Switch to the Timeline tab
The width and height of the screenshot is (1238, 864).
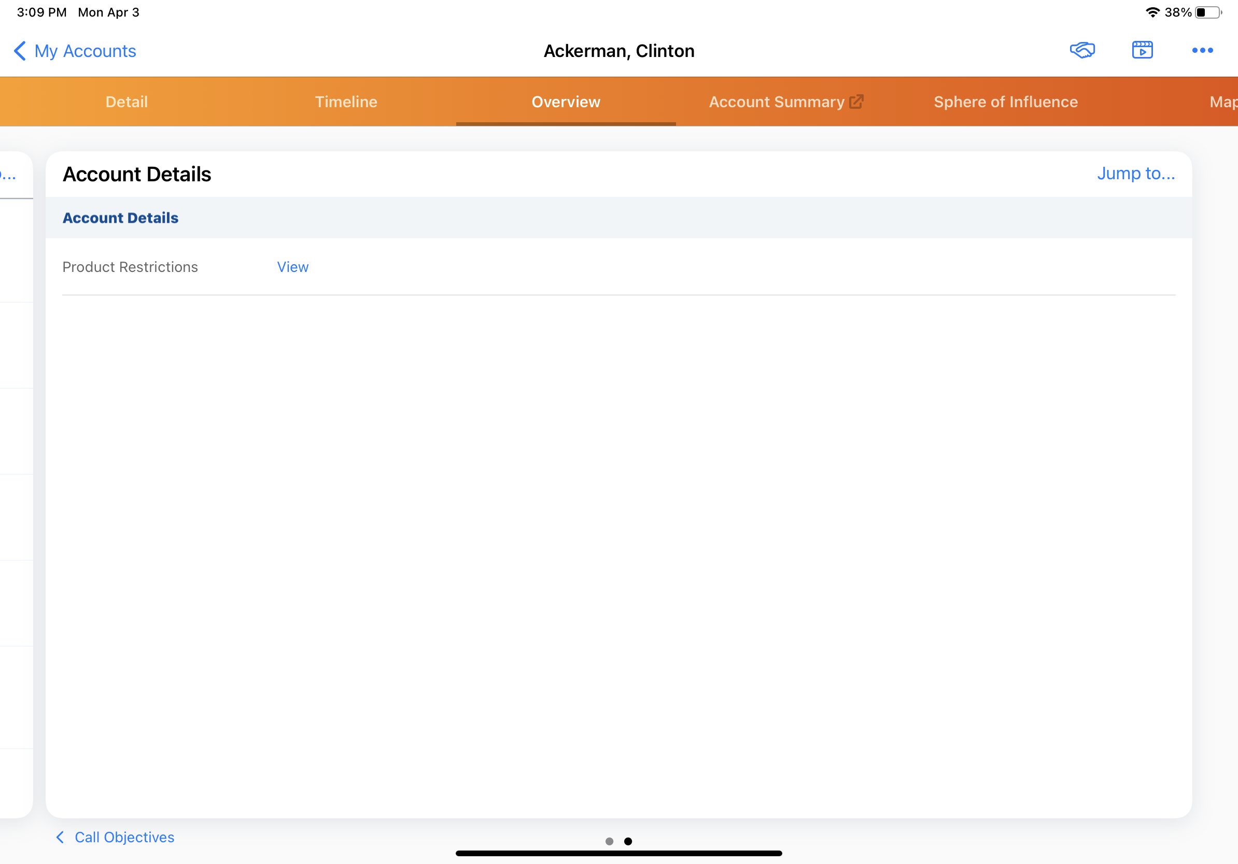(x=346, y=102)
